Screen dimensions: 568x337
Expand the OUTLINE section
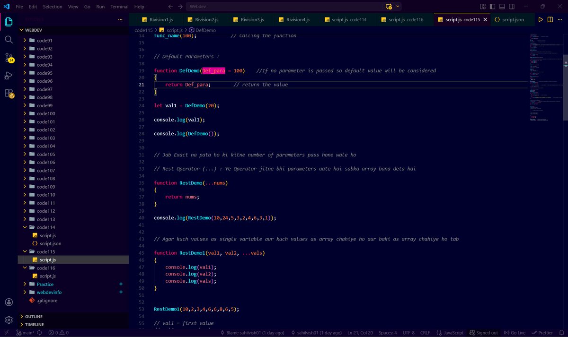pos(34,317)
